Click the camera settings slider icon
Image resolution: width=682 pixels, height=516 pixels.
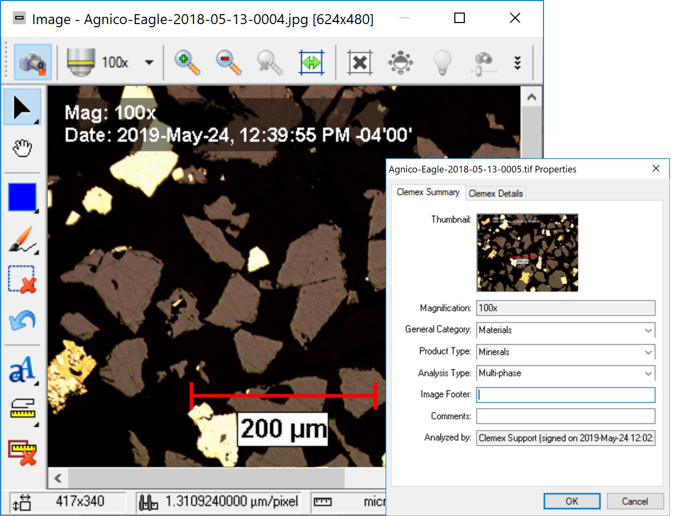click(x=484, y=63)
